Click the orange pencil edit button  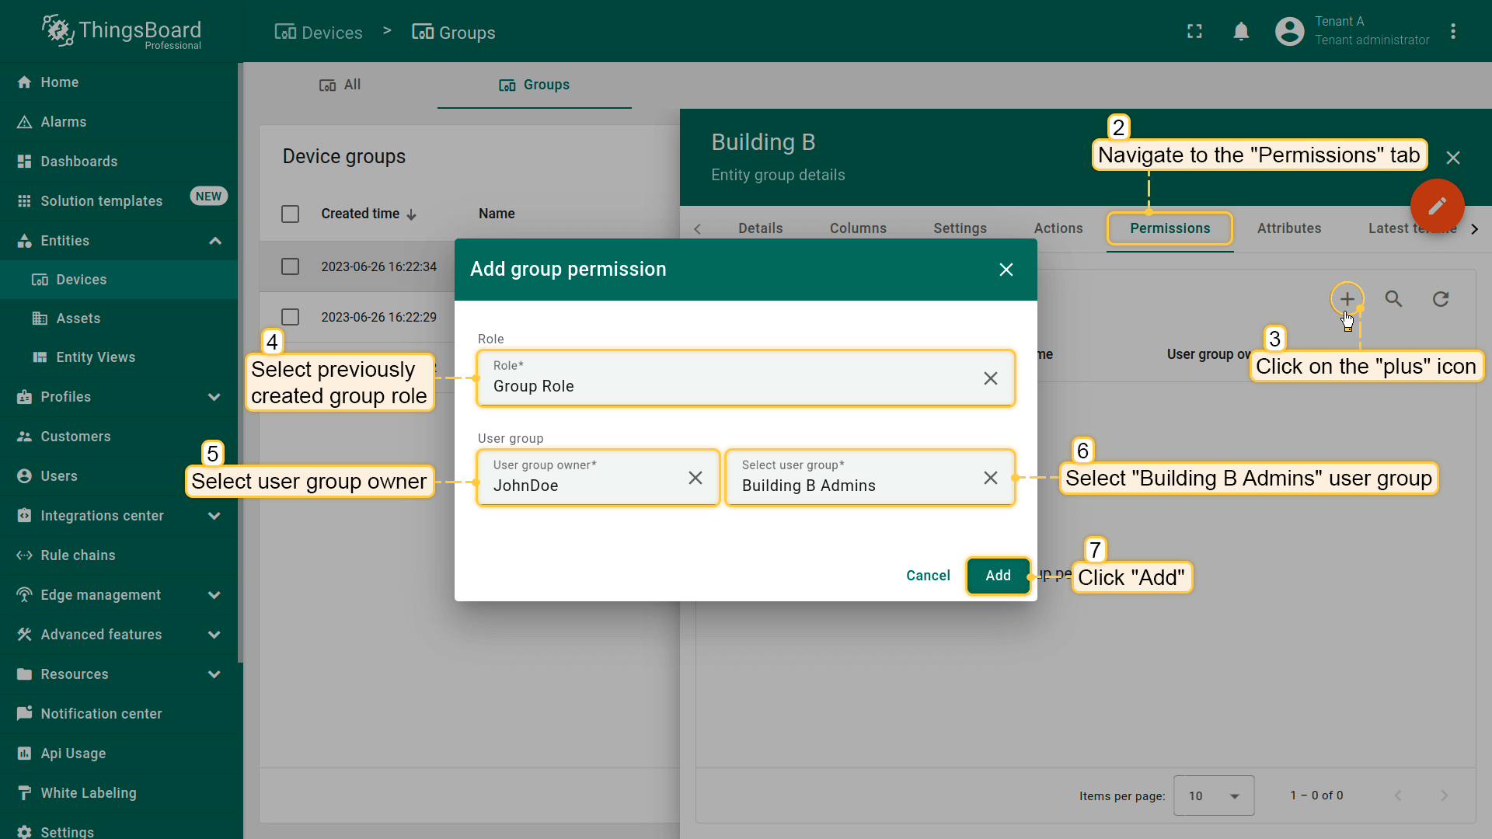click(x=1437, y=206)
